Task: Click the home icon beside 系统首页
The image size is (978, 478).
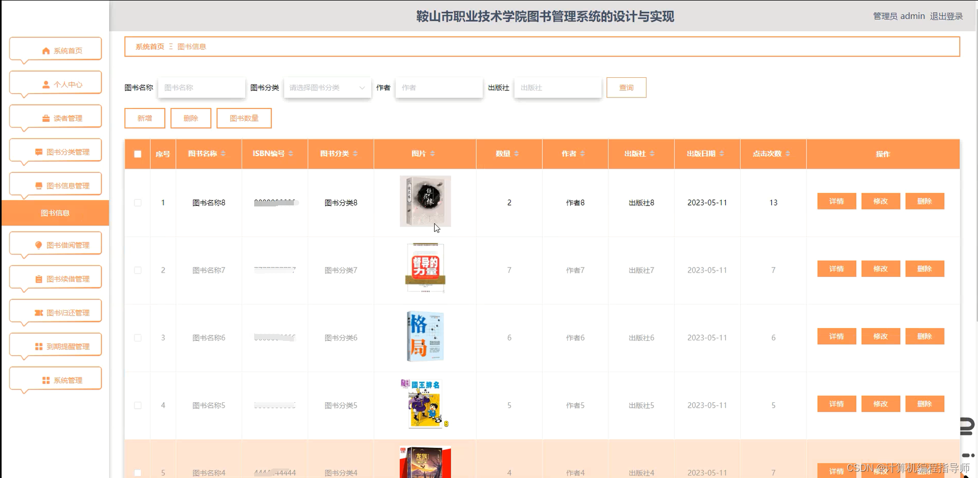Action: coord(46,51)
